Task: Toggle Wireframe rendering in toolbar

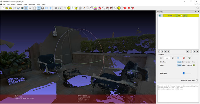Action: point(43,8)
